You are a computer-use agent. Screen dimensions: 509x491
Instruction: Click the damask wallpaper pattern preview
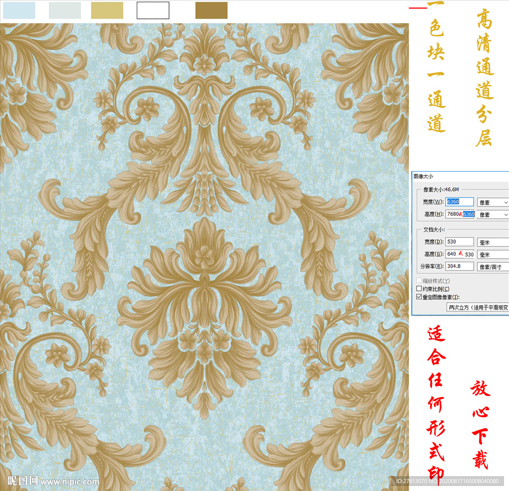pos(204,256)
